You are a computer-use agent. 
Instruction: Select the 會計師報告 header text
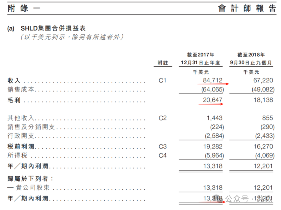coord(247,8)
